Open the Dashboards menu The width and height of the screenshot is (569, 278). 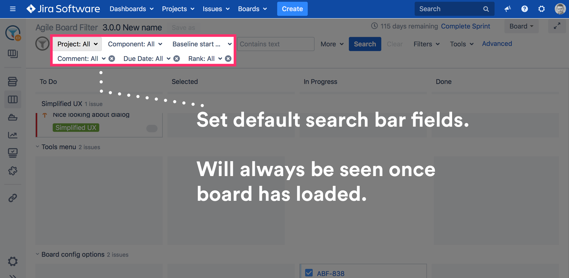click(131, 9)
